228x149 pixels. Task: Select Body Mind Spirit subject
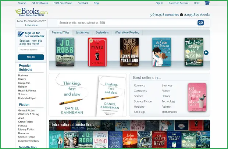pyautogui.click(x=27, y=98)
